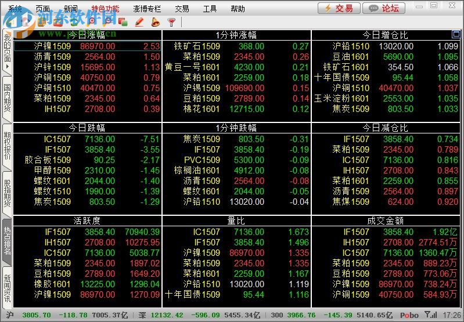Click the red funnel filter icon
The width and height of the screenshot is (464, 322).
(x=171, y=22)
